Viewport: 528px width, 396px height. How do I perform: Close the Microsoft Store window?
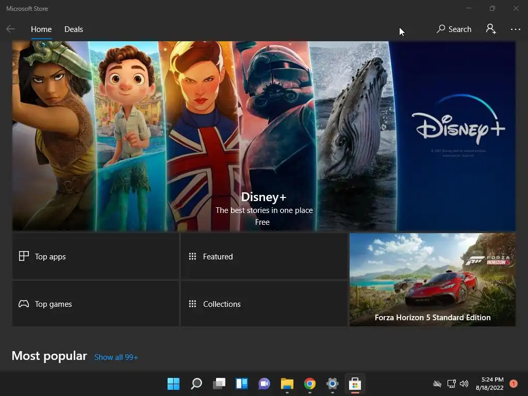pos(516,8)
